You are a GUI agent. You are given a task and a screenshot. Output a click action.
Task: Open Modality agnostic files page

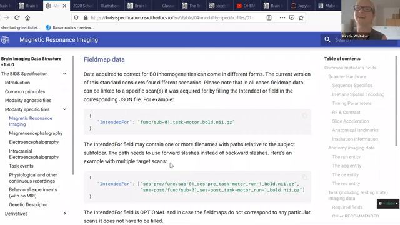[x=28, y=100]
